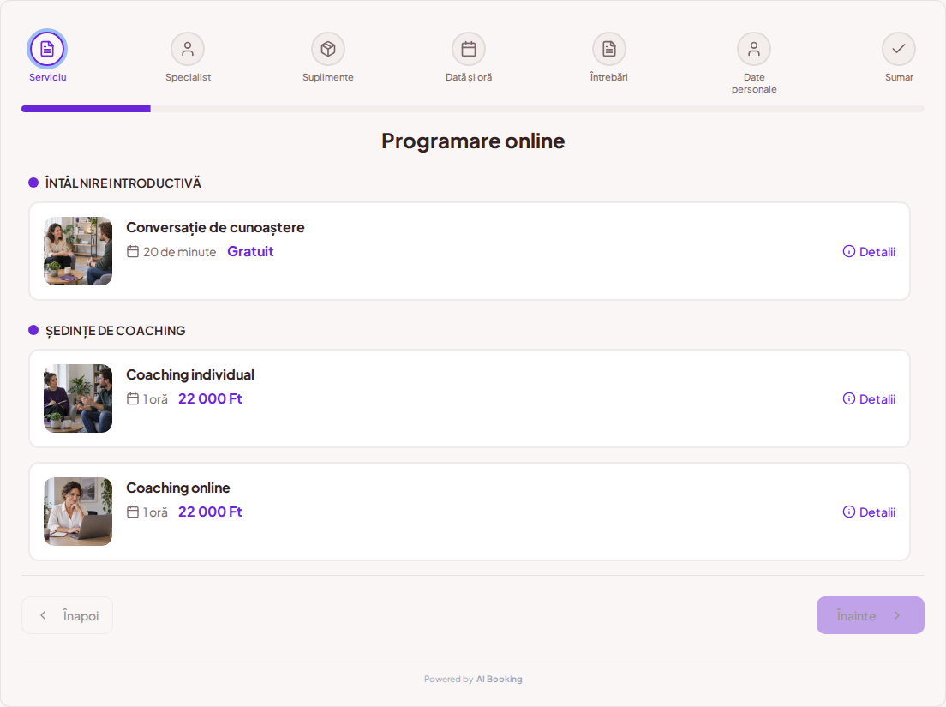946x707 pixels.
Task: Click right chevron in Înainte button
Action: [897, 615]
